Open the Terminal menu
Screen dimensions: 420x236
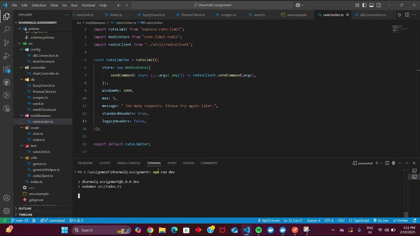[x=88, y=5]
